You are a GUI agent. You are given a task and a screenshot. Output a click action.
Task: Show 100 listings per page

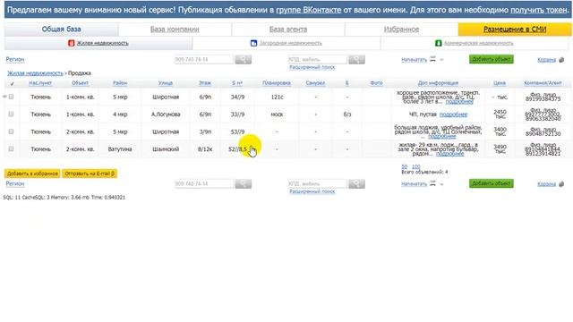(415, 167)
